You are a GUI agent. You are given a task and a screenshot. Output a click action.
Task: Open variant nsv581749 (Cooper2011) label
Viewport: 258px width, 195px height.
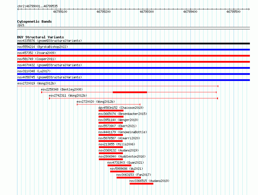pyautogui.click(x=37, y=59)
